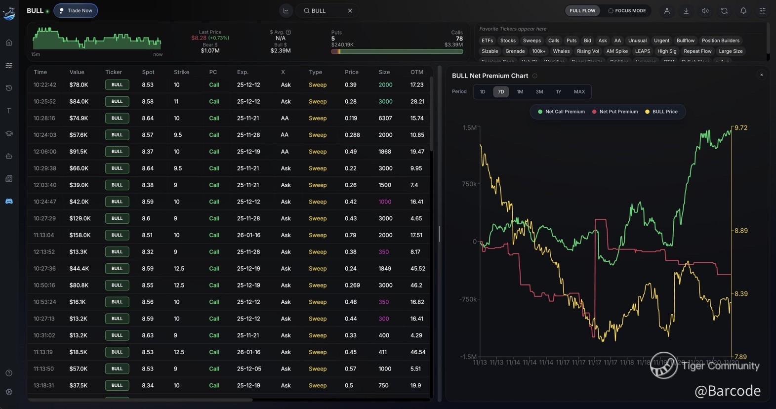Open the Discord icon in sidebar
Viewport: 776px width, 409px height.
point(9,202)
